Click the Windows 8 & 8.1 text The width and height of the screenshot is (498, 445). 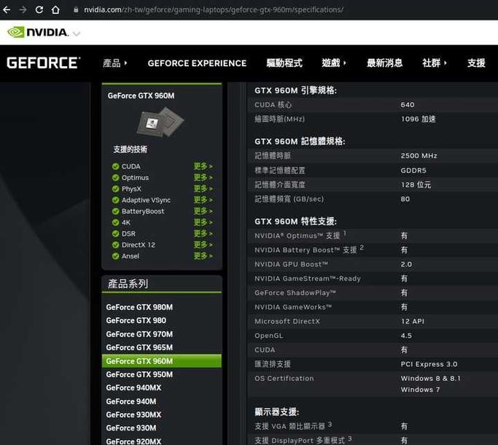point(430,379)
